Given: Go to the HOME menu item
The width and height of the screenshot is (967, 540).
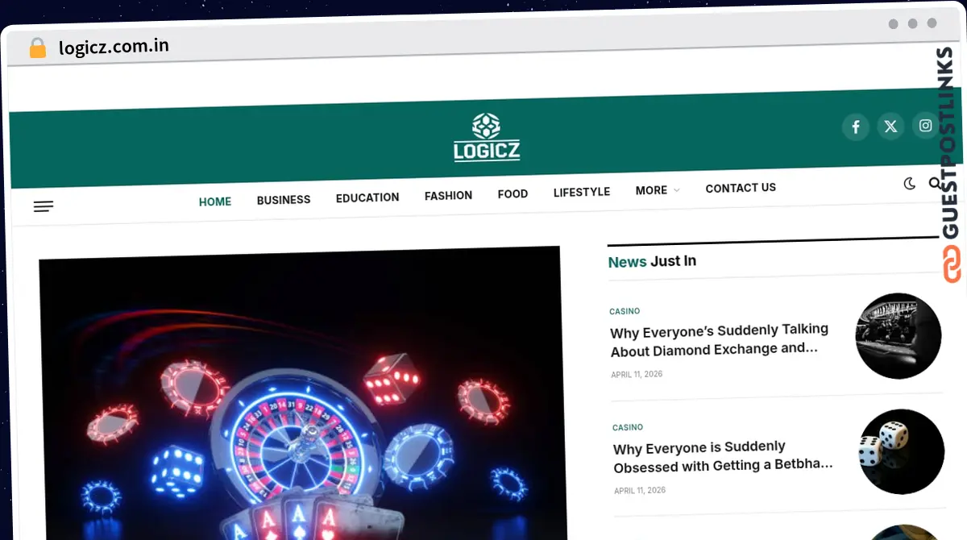Looking at the screenshot, I should coord(215,201).
